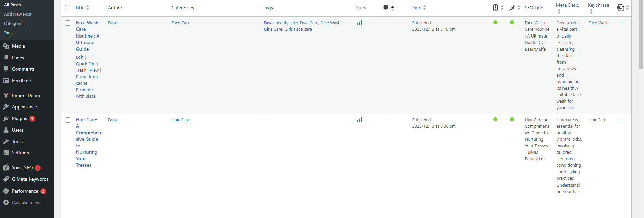Open the Media menu icon
This screenshot has width=644, height=218.
(6, 46)
